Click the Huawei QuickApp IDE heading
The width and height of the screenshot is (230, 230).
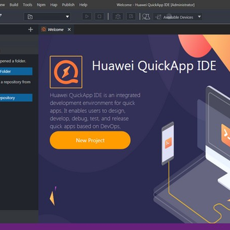pos(154,66)
